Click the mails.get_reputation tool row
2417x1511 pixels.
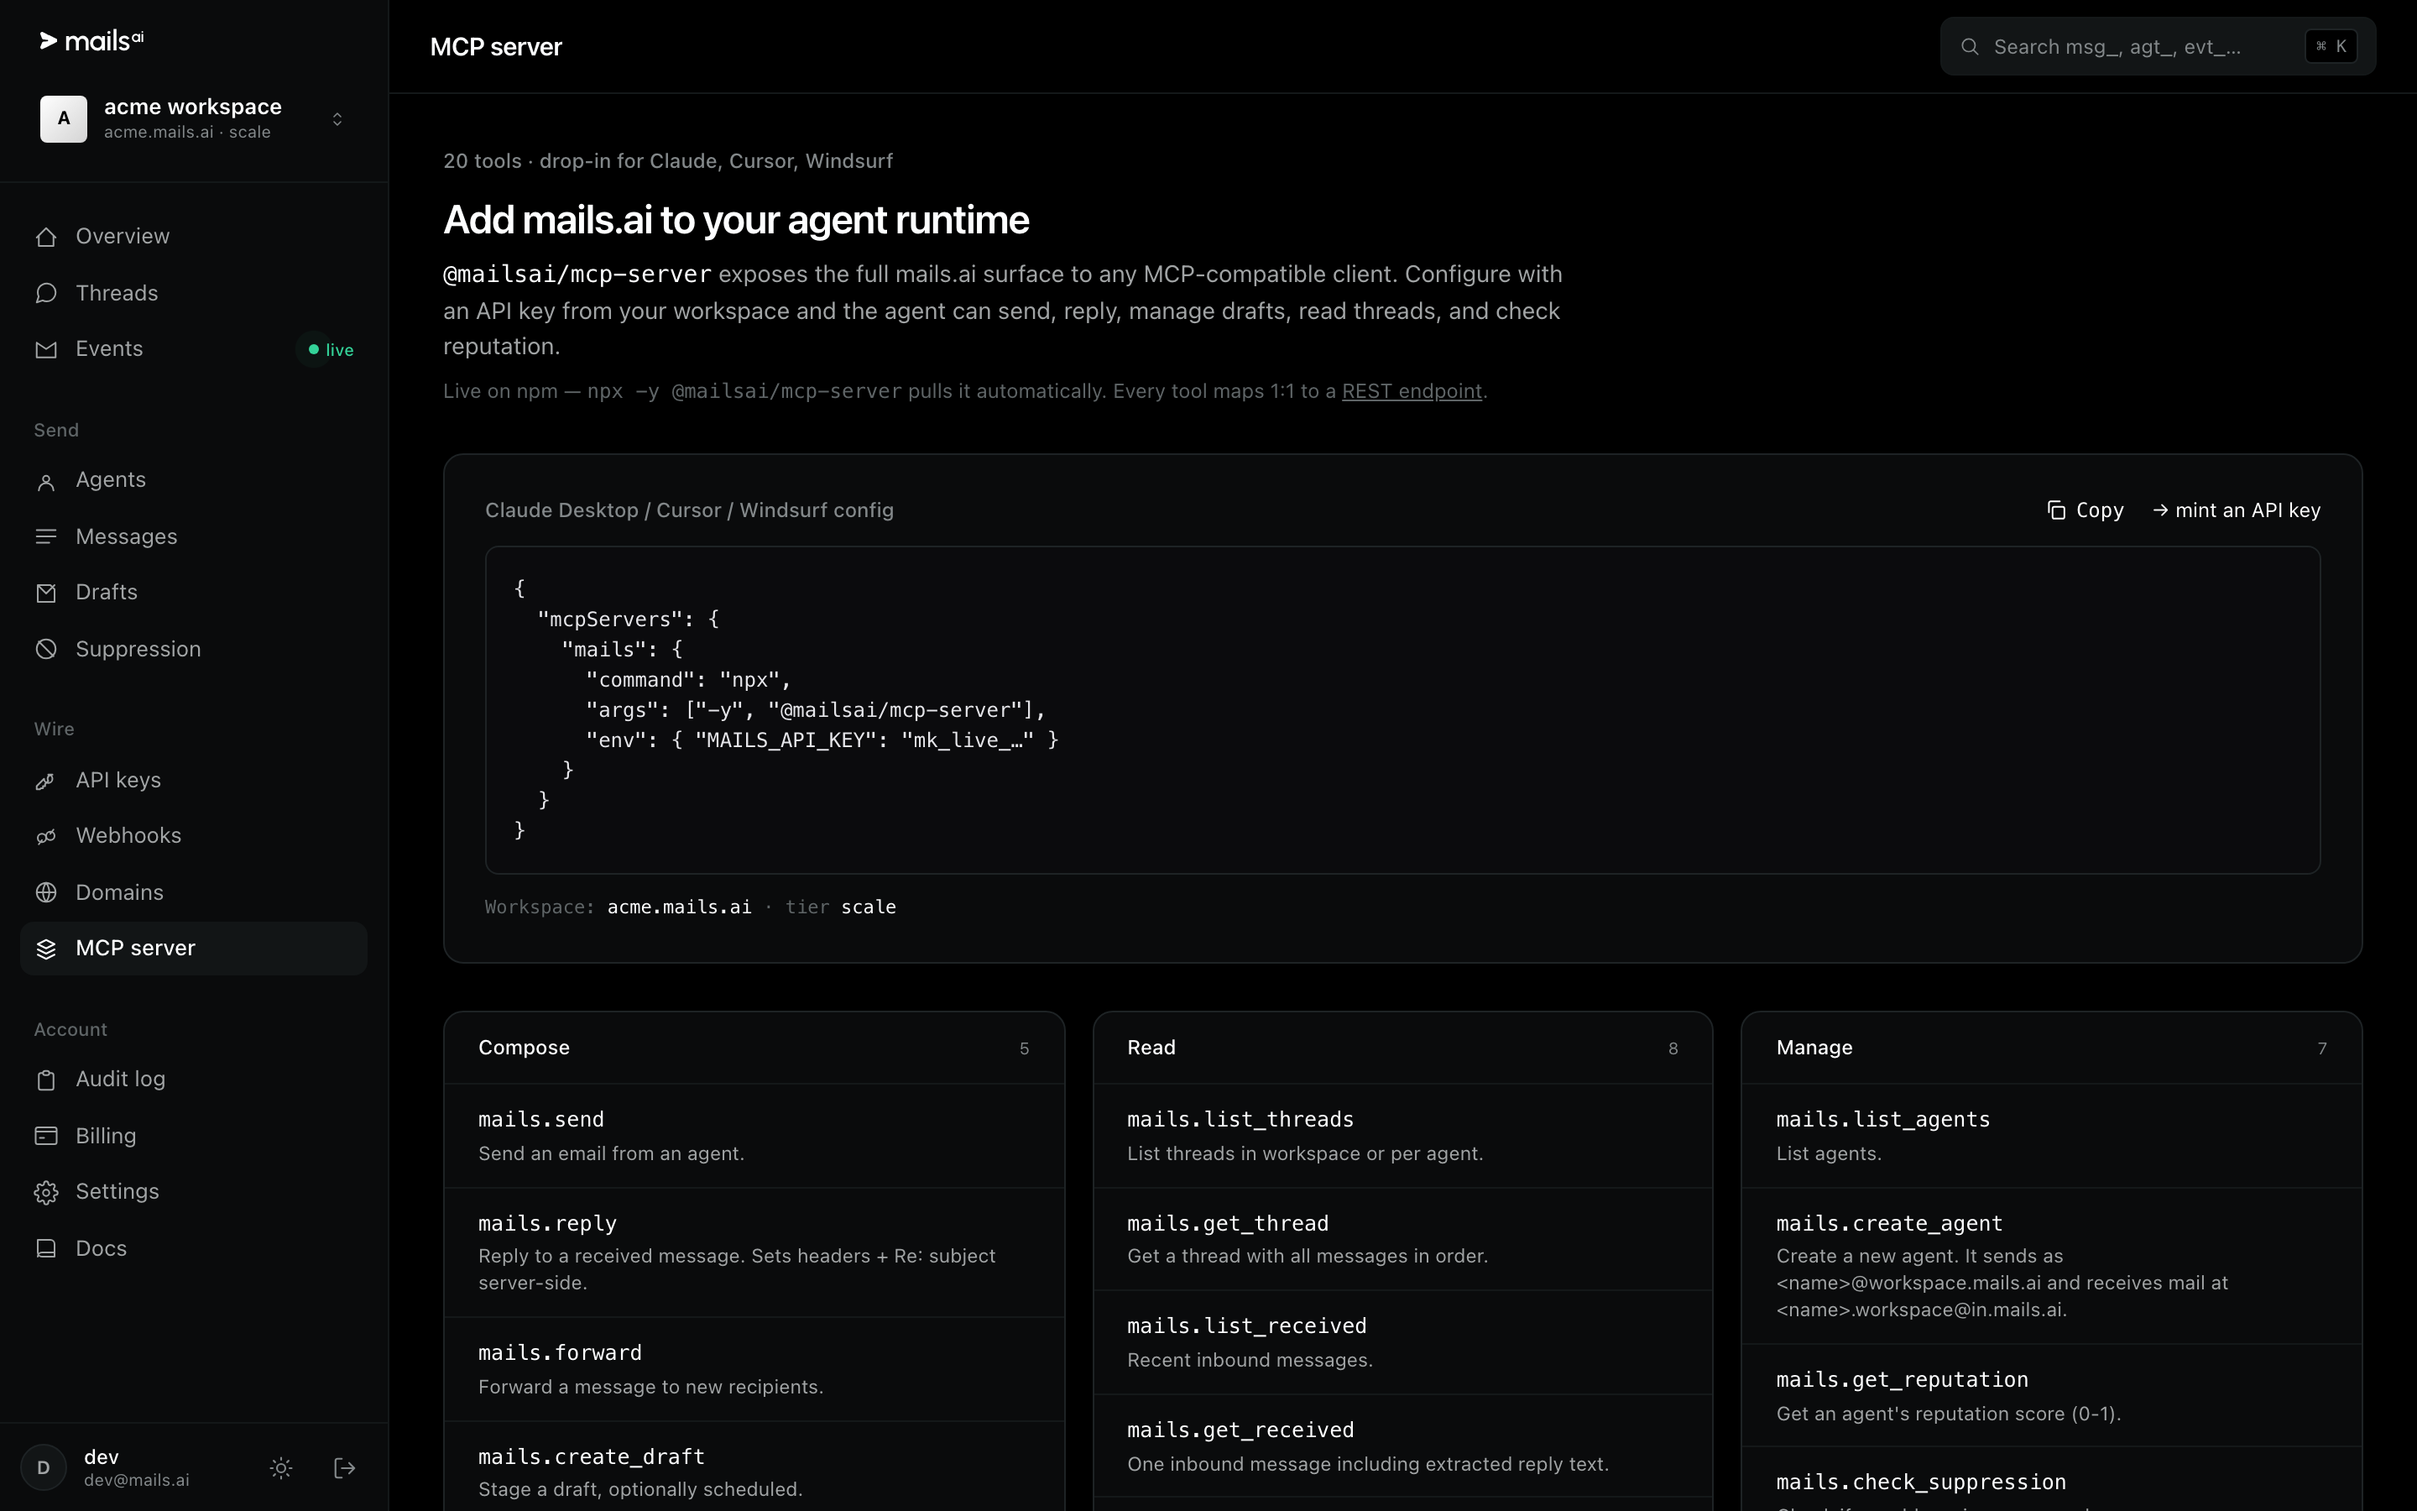tap(2051, 1396)
